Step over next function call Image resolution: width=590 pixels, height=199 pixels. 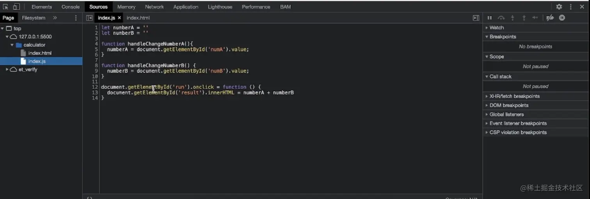point(501,18)
